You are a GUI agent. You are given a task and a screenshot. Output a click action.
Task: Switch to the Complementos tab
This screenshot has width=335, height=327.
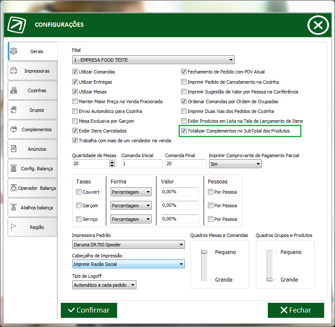[32, 130]
